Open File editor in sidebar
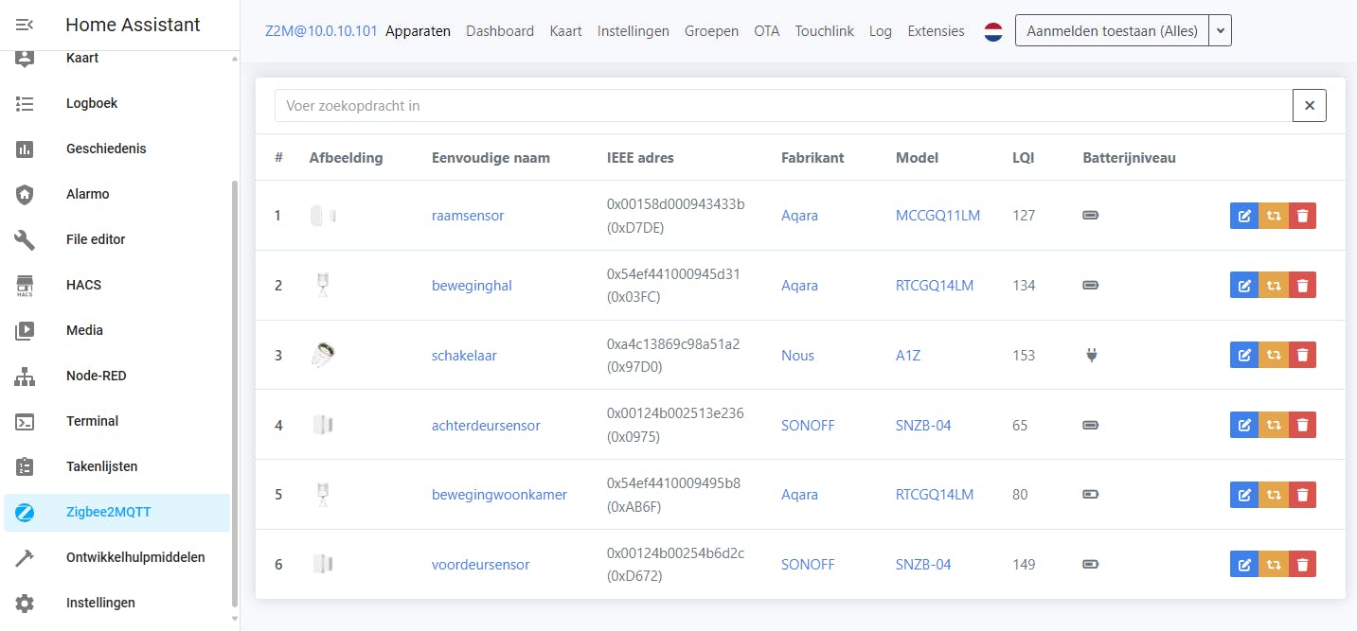This screenshot has width=1357, height=631. pos(116,239)
